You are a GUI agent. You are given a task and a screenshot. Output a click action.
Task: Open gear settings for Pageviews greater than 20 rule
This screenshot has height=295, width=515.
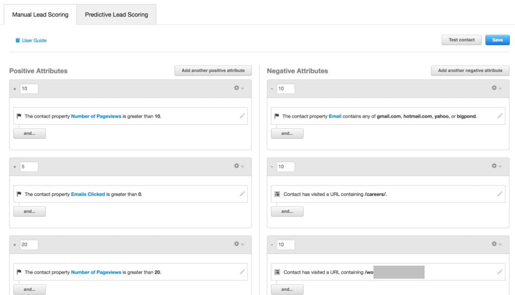click(239, 244)
